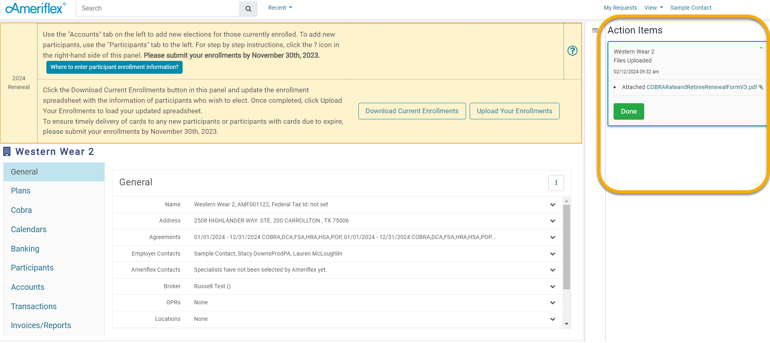Viewport: 770px width, 343px height.
Task: Click the General panel vertical scrollbar
Action: tap(566, 247)
